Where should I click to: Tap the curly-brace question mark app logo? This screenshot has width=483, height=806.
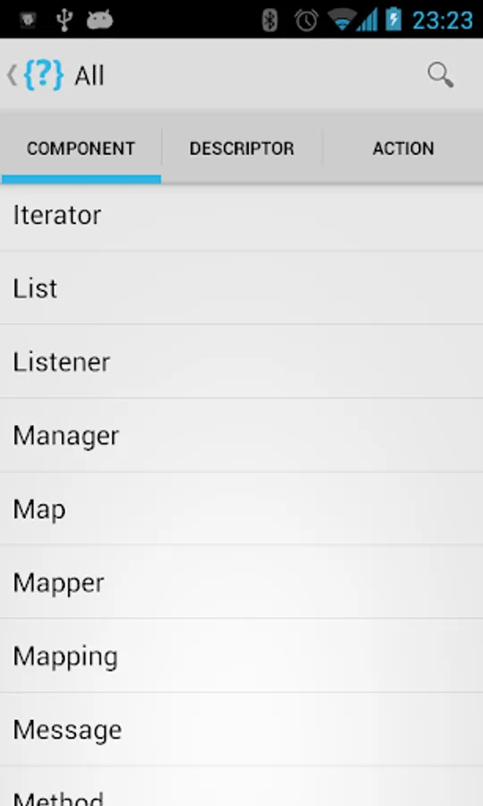(x=44, y=75)
